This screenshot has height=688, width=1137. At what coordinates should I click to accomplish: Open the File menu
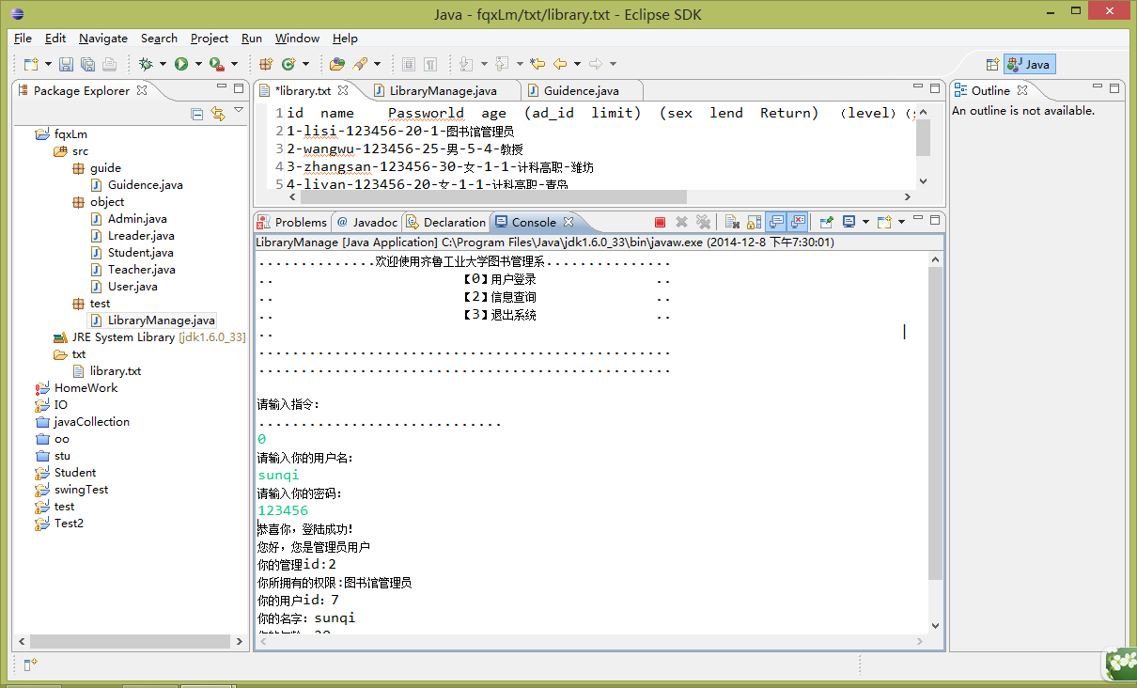(x=23, y=38)
